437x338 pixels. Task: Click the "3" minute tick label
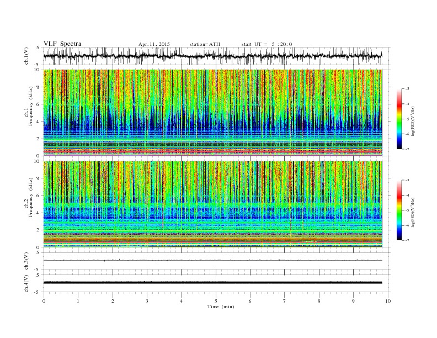tap(147, 301)
